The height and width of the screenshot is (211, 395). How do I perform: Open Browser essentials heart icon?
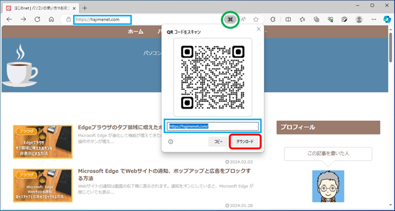click(x=331, y=20)
